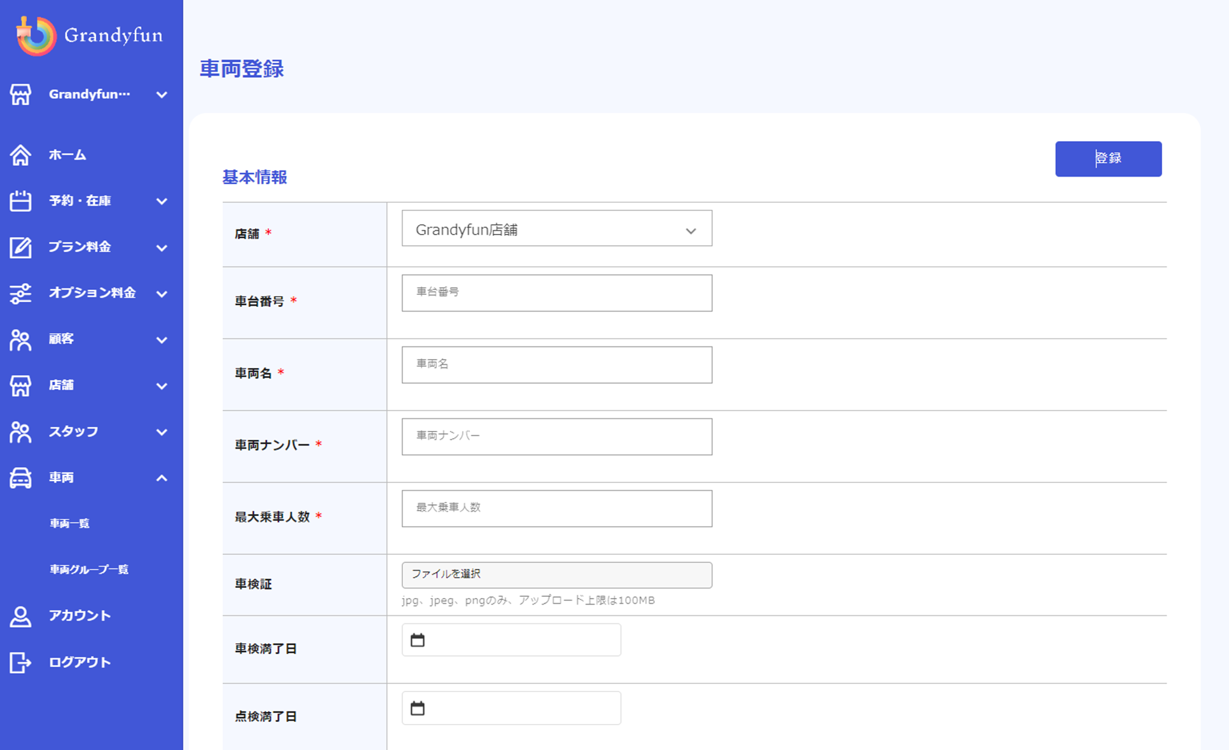Click the オプション料金 sliders icon
Viewport: 1229px width, 750px height.
(20, 293)
